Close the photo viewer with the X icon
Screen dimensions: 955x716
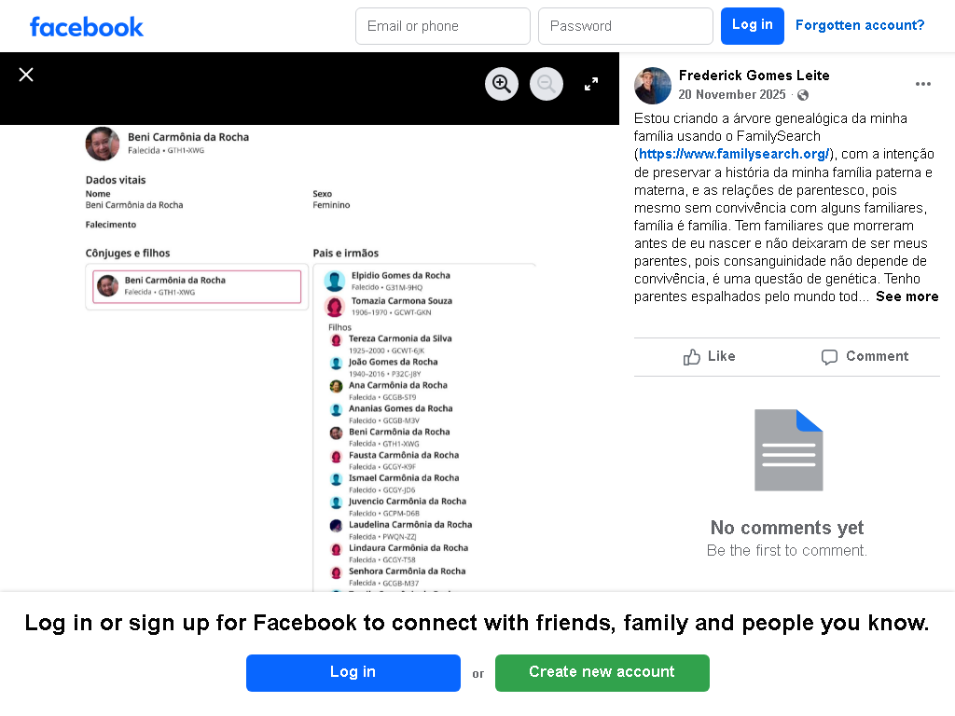click(x=26, y=75)
